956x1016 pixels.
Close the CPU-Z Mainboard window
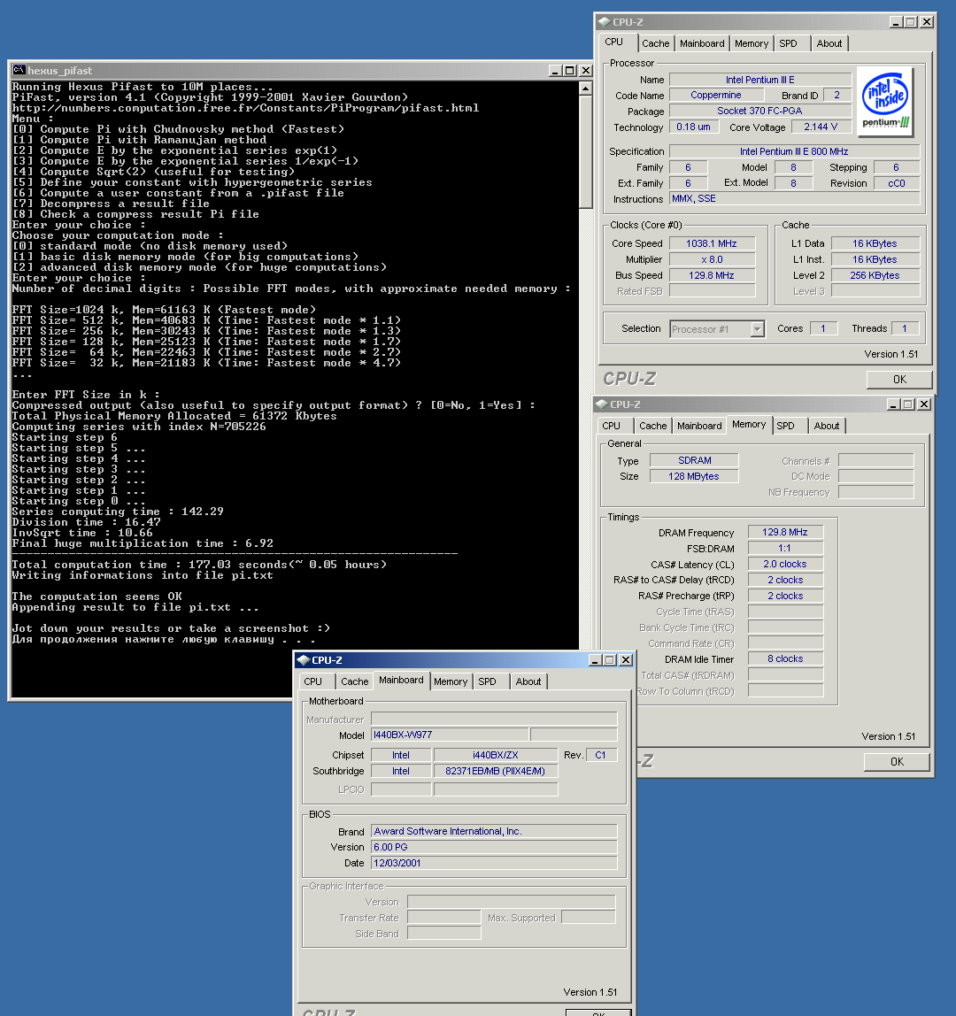[626, 659]
